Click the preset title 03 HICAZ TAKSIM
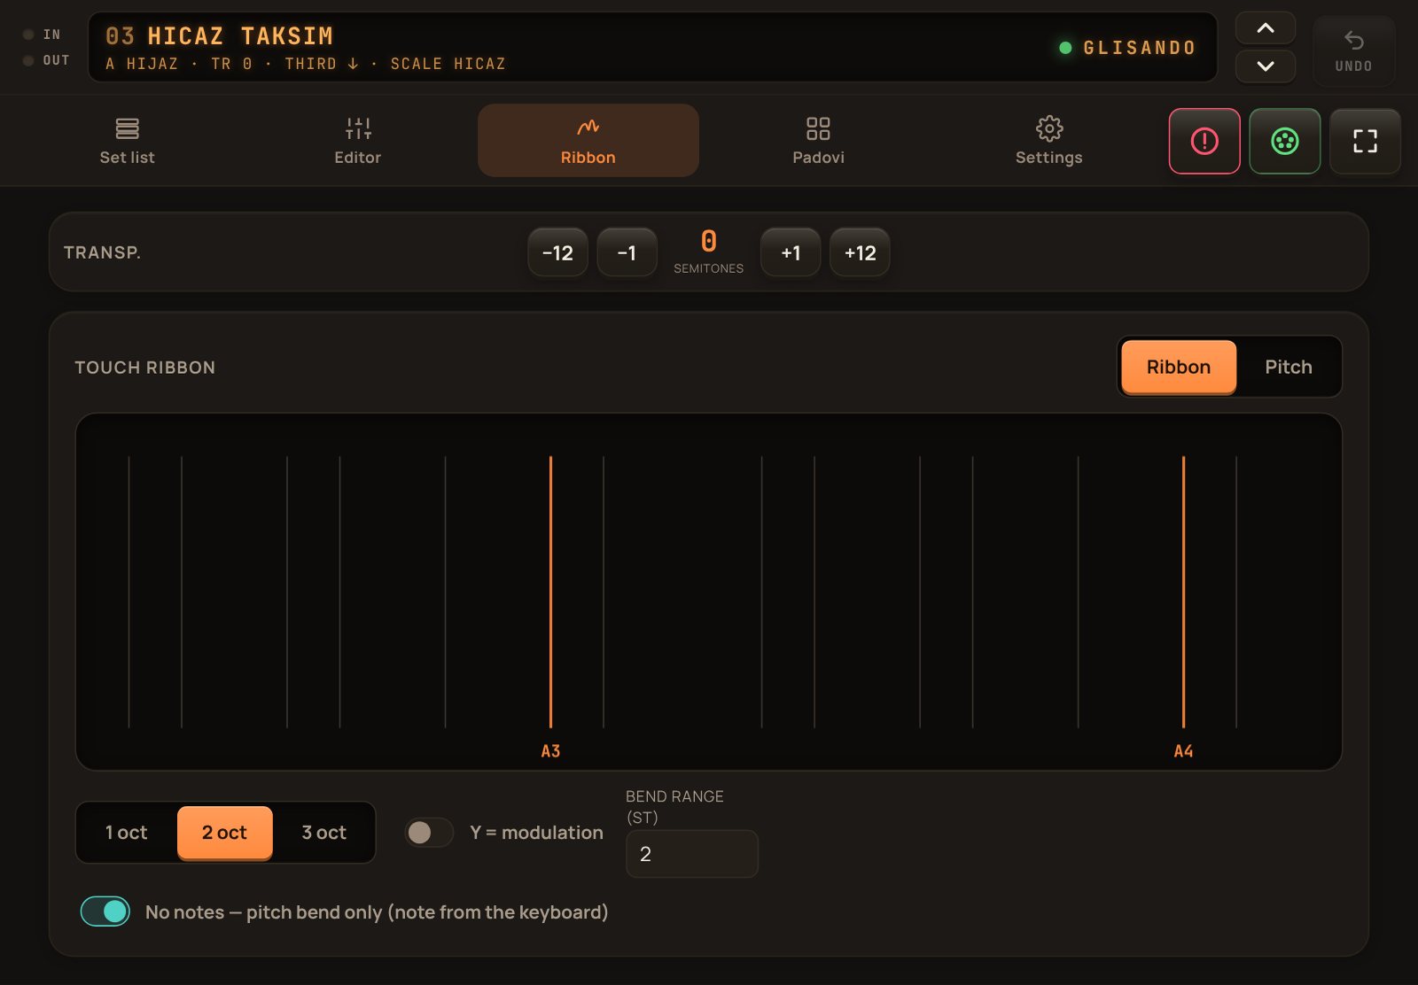Image resolution: width=1418 pixels, height=985 pixels. (219, 36)
